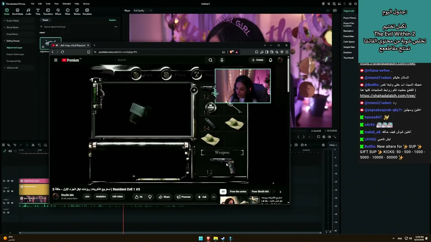Share the YouTube video
Screen dimensions: 431x242
pyautogui.click(x=164, y=197)
